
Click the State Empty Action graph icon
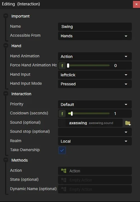(64, 180)
